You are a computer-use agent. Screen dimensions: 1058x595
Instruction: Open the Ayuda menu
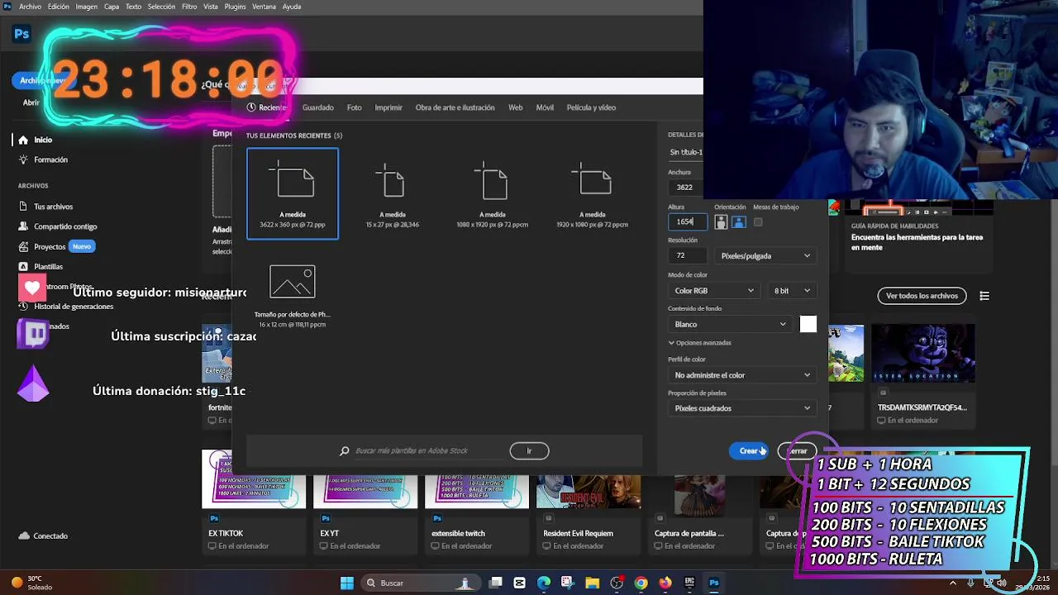(x=292, y=7)
